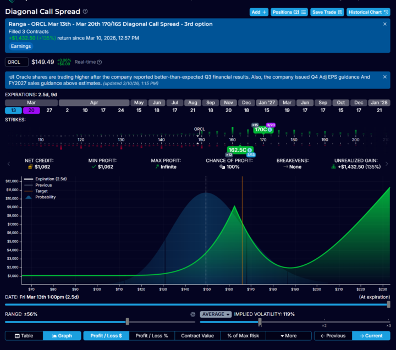
Task: Click the Net Credit coins icon
Action: (30, 167)
